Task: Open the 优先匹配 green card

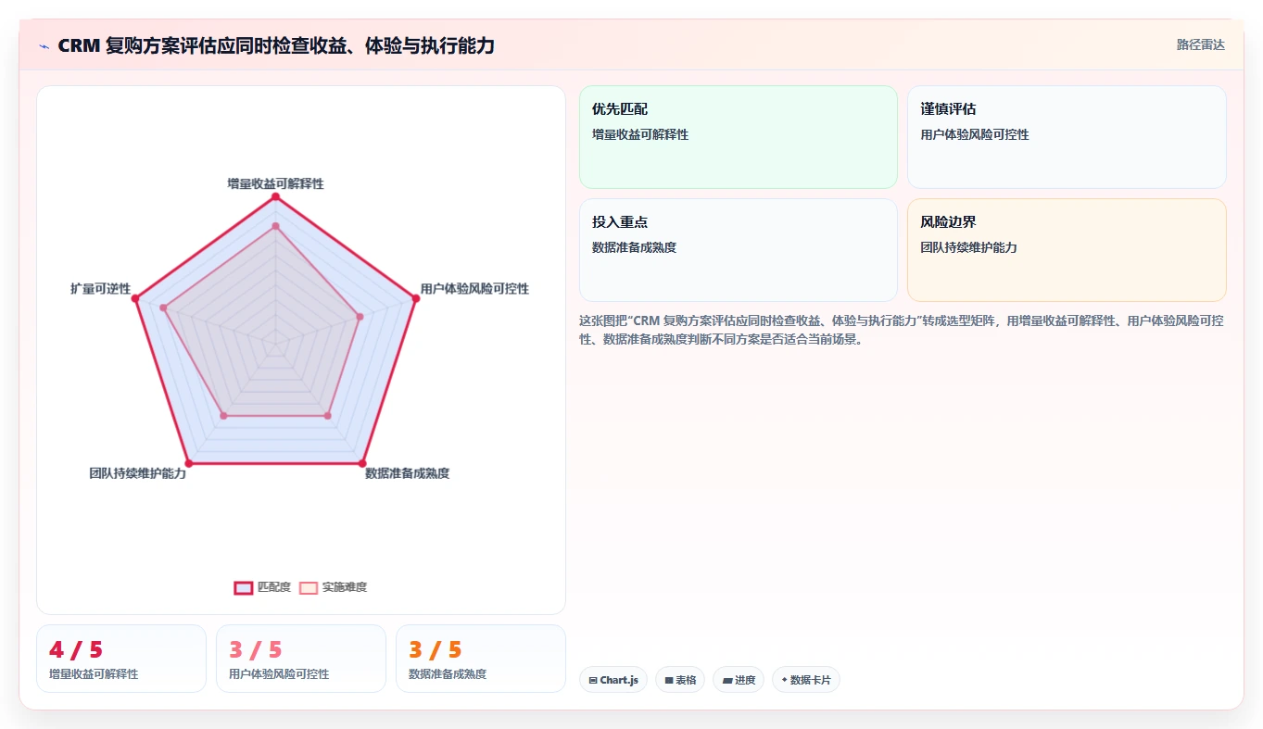Action: [739, 137]
